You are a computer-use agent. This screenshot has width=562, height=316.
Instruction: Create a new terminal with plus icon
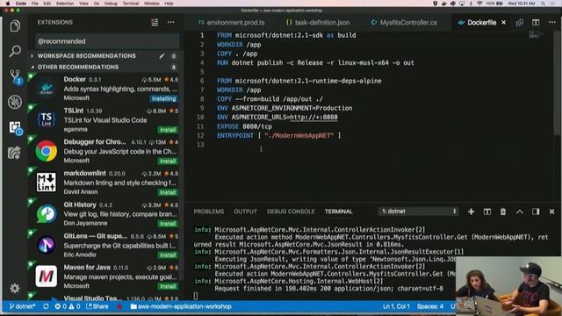point(471,212)
